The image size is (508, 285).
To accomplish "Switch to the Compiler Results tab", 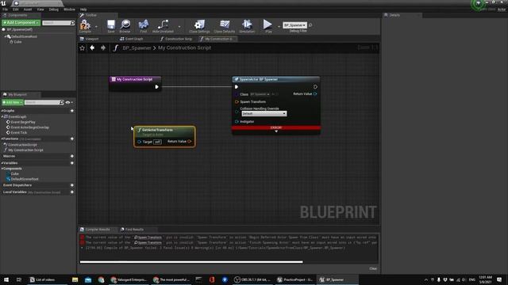I will pos(97,230).
